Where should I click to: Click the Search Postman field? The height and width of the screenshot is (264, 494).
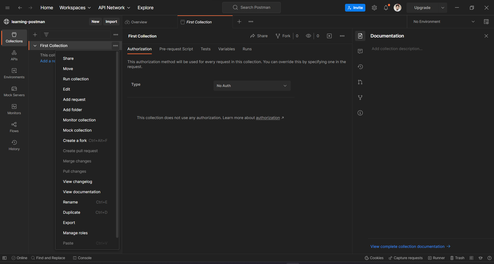(x=251, y=7)
